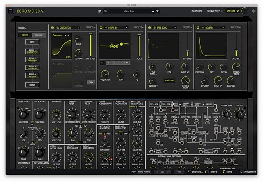The width and height of the screenshot is (263, 182).
Task: Toggle the Dark button in Distortion
Action: point(91,82)
